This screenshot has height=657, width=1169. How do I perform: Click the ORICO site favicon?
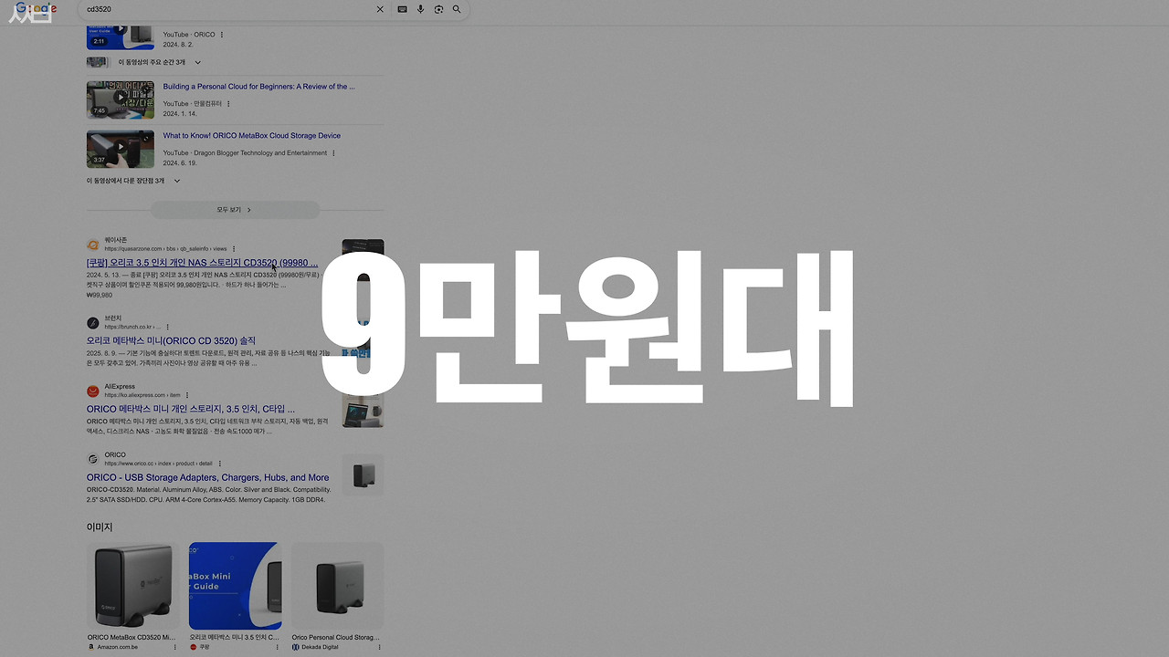pyautogui.click(x=92, y=459)
